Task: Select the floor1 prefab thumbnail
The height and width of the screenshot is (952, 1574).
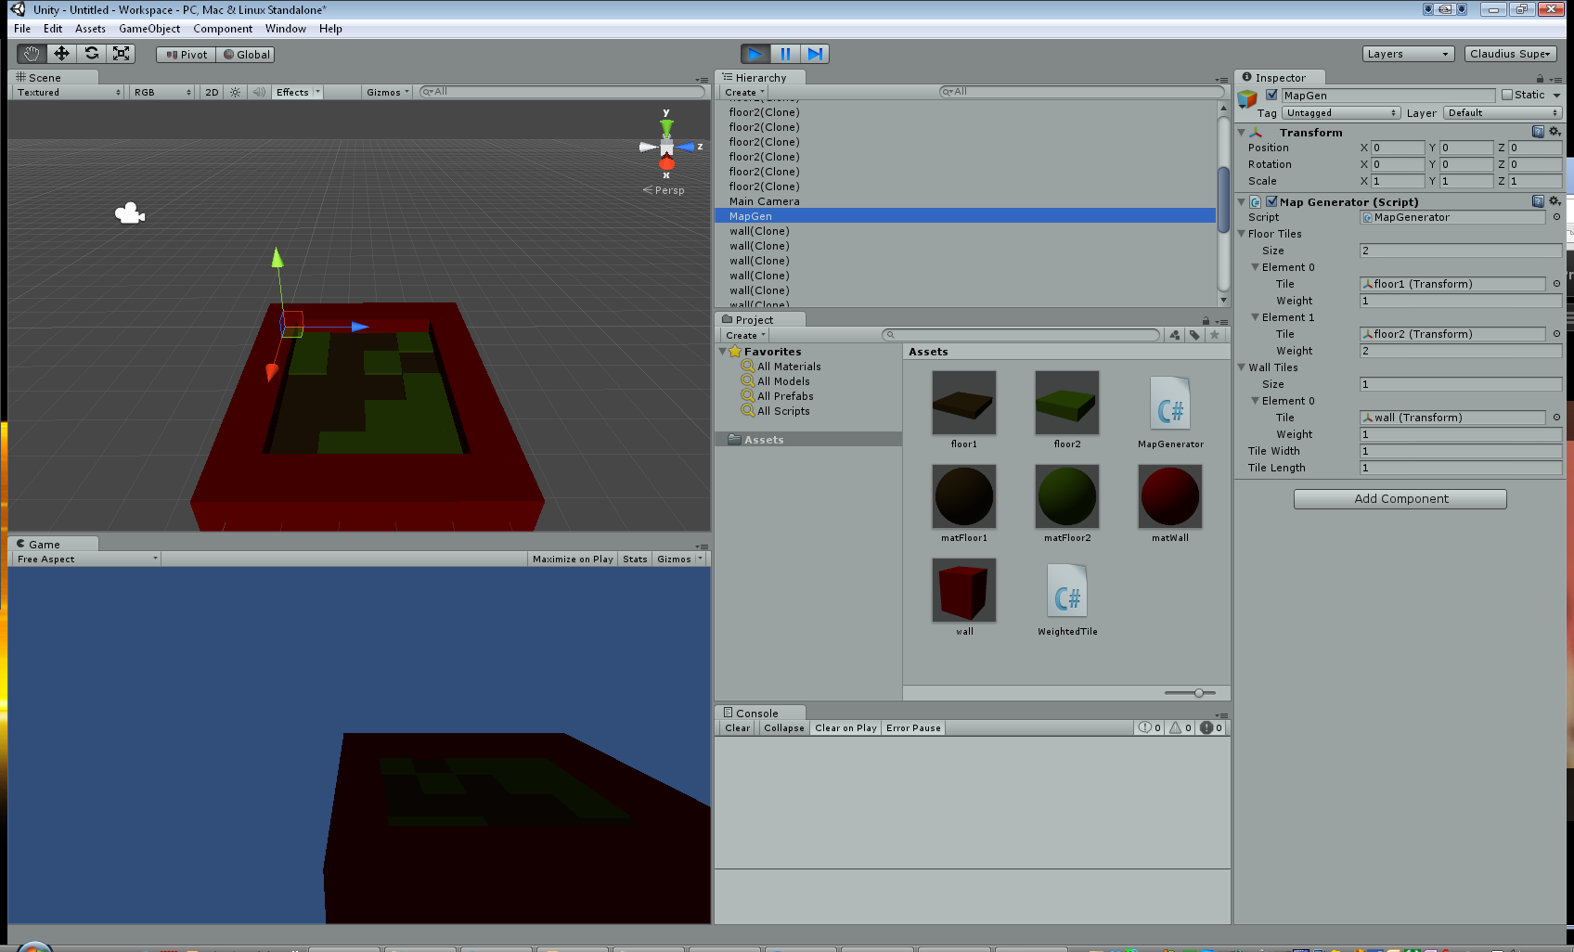Action: pyautogui.click(x=964, y=403)
